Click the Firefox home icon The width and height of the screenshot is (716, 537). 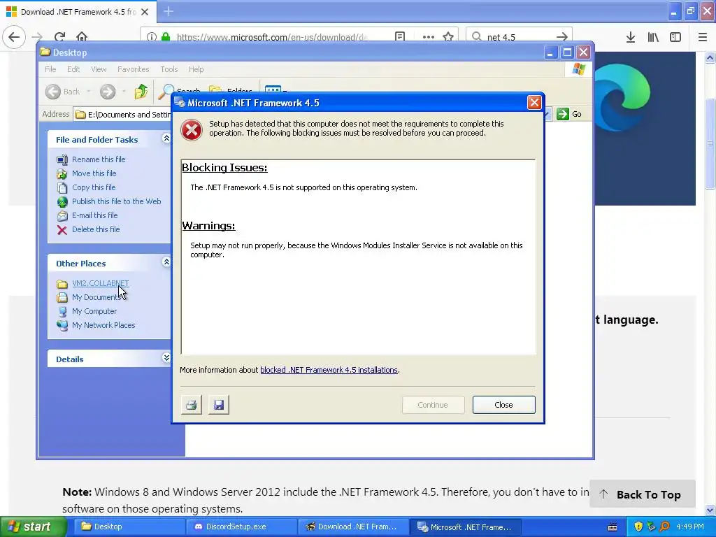tap(82, 37)
